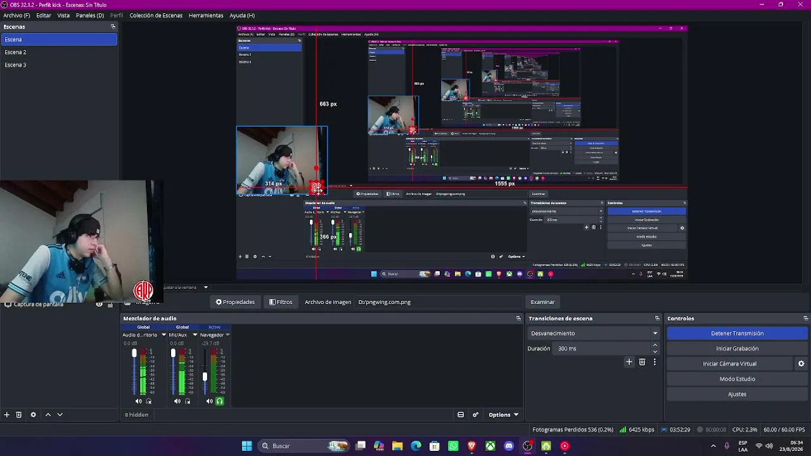Delete the selected source with the trash icon

coord(19,415)
